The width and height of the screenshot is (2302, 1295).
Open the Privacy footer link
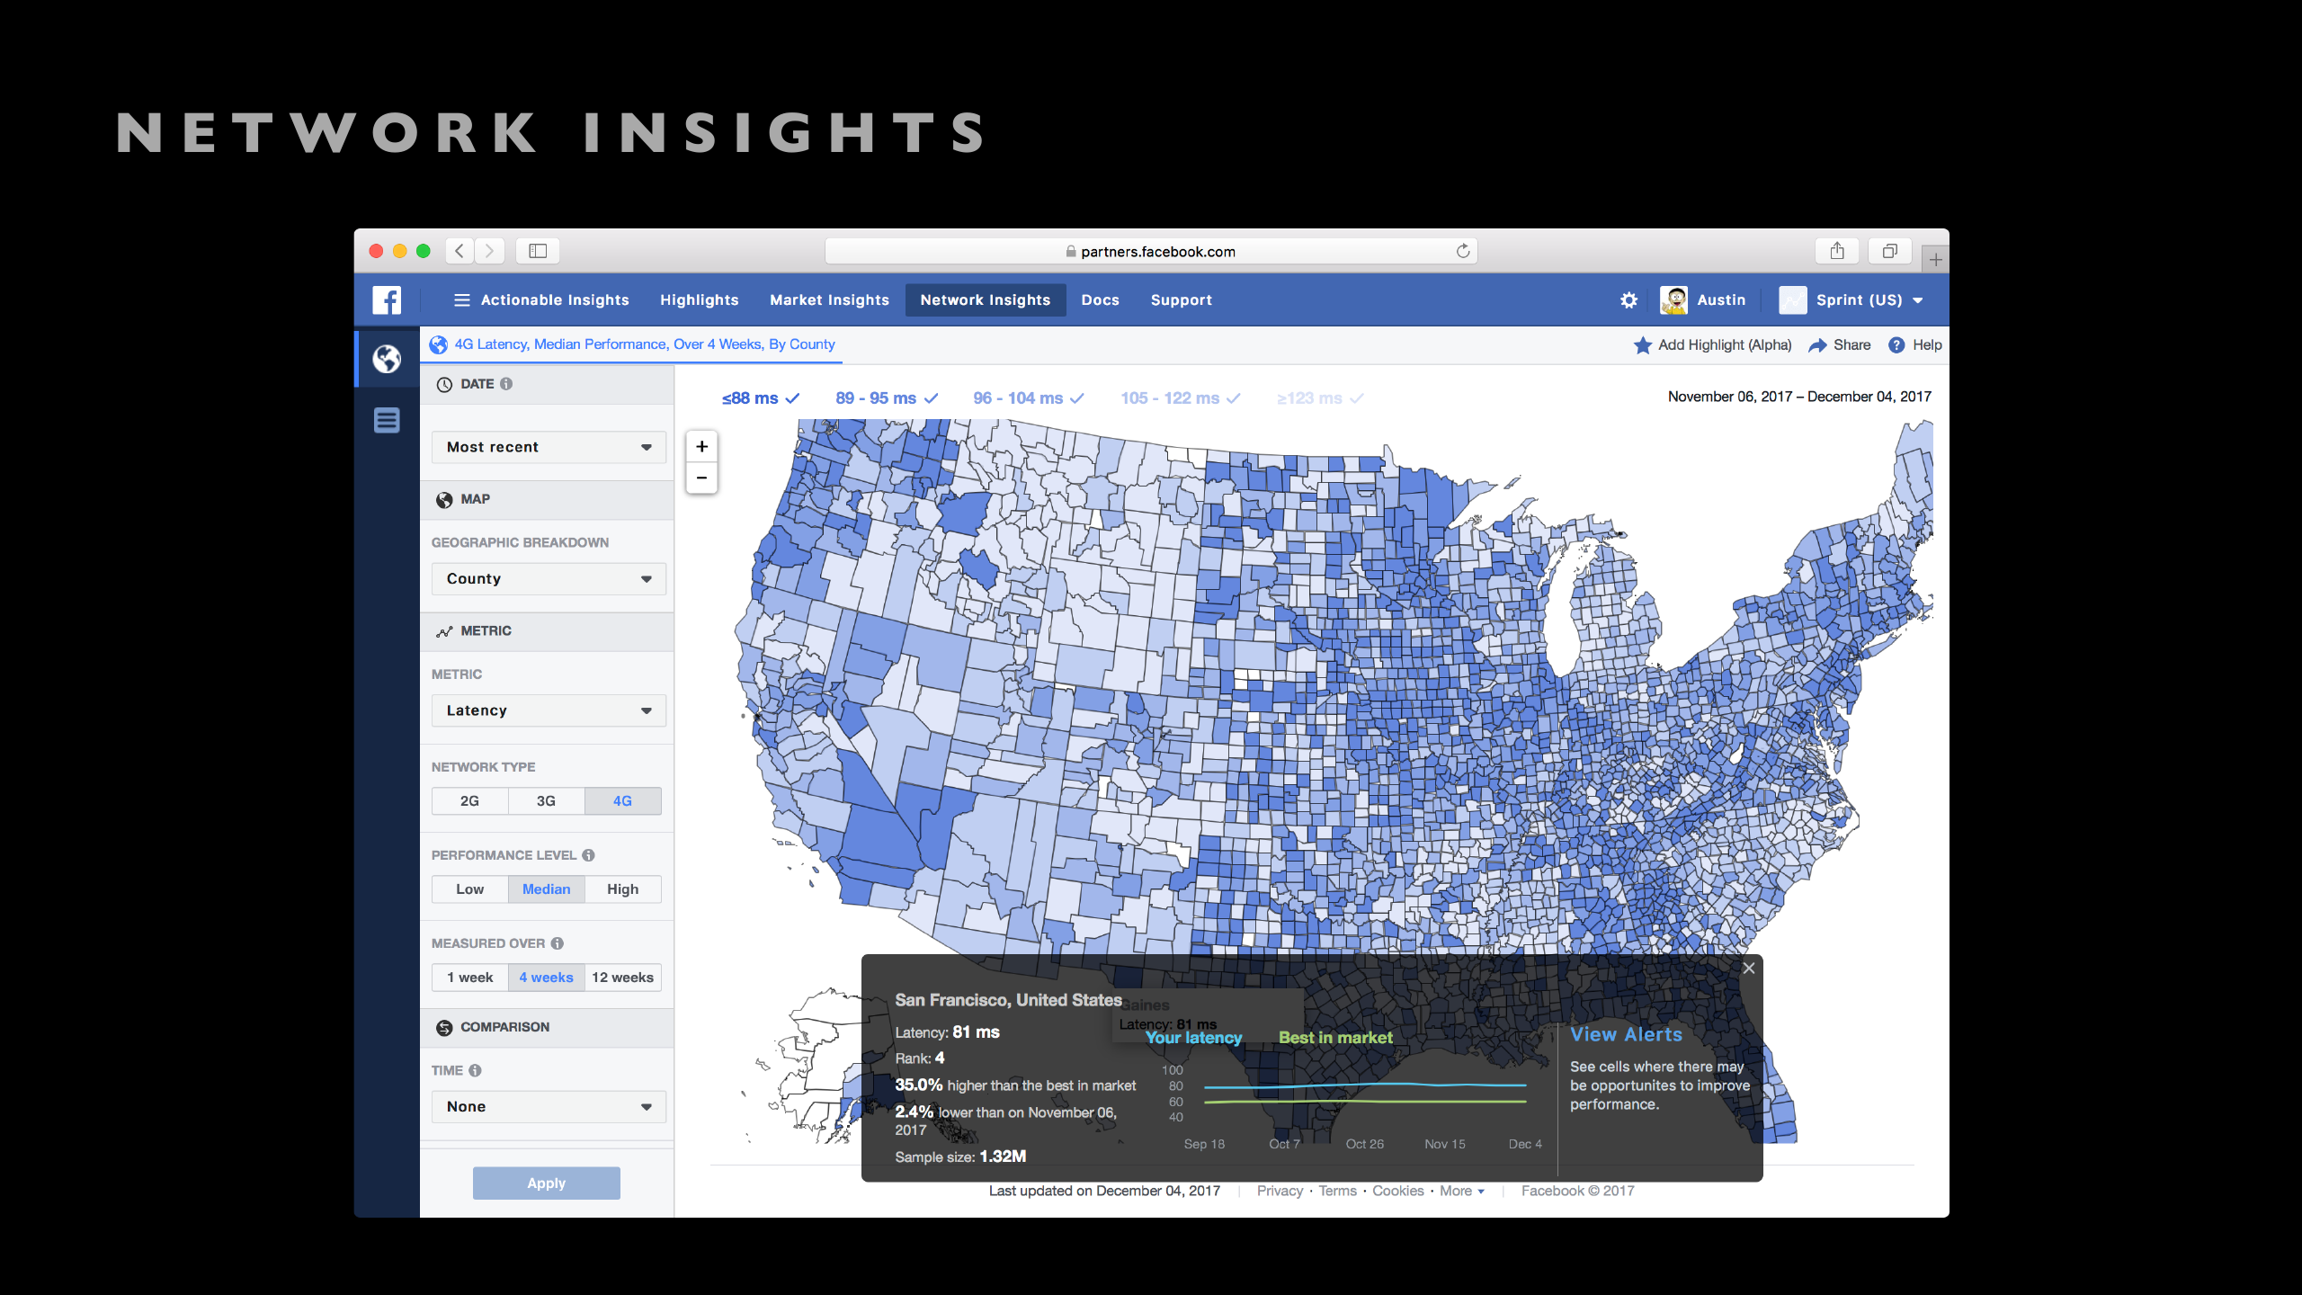1280,1191
